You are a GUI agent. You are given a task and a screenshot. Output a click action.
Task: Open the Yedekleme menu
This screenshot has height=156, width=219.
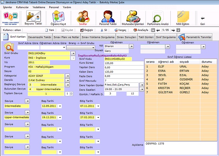click(x=39, y=7)
